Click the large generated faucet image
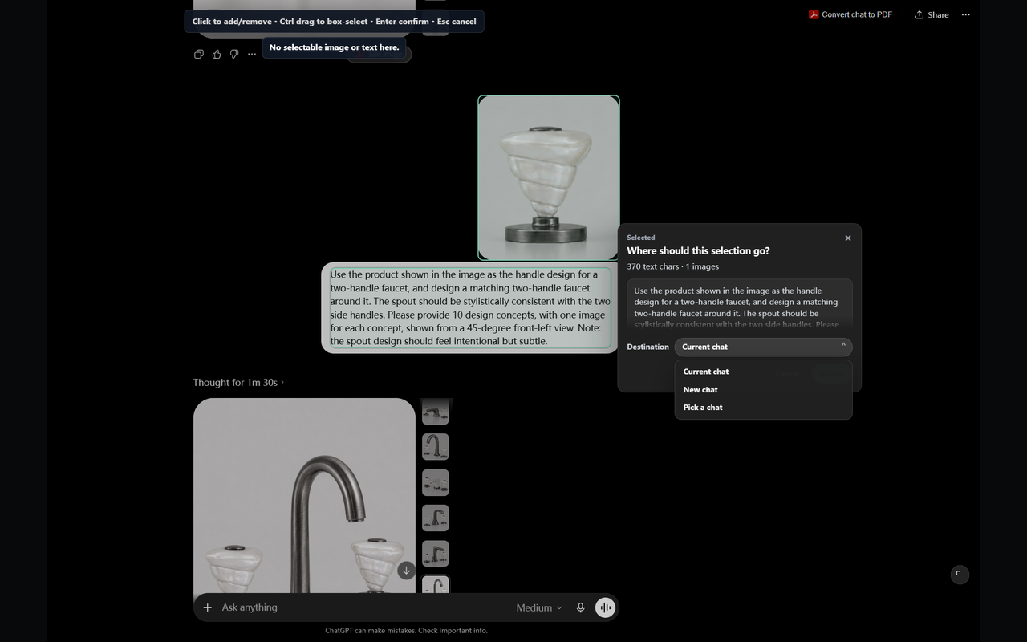The width and height of the screenshot is (1027, 642). [x=304, y=496]
